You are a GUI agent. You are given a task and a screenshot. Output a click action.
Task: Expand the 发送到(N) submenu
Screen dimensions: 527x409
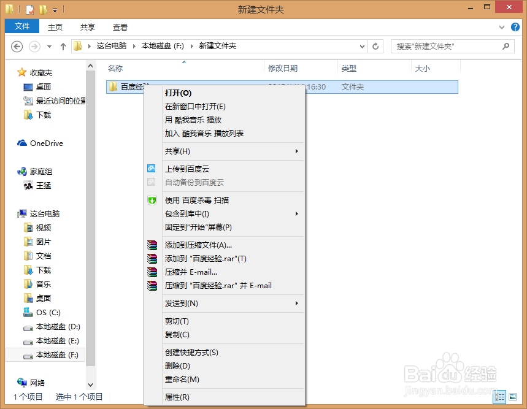point(297,304)
